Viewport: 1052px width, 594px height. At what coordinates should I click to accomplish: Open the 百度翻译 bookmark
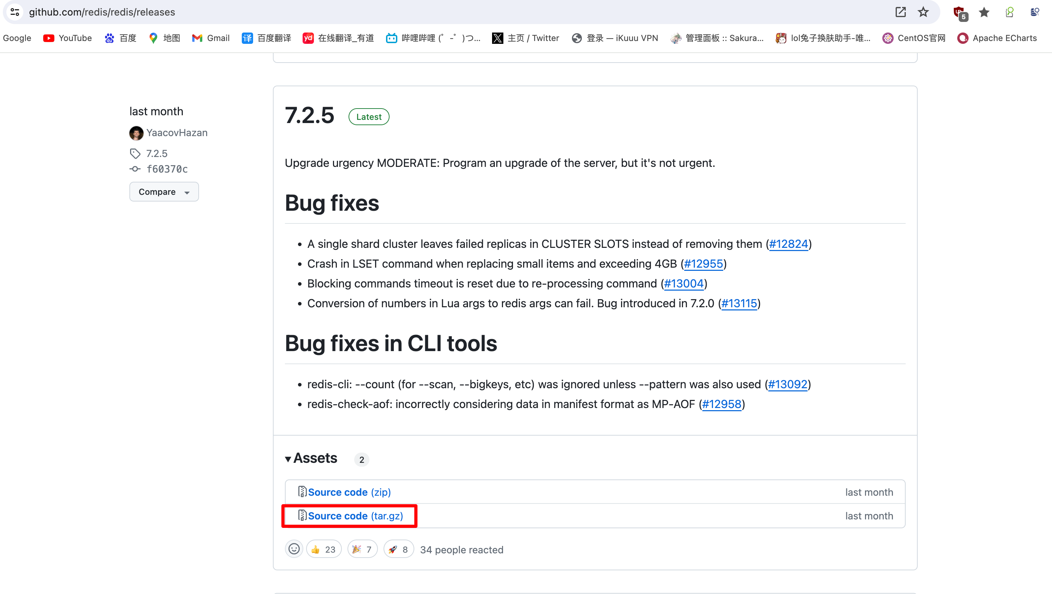click(x=266, y=38)
